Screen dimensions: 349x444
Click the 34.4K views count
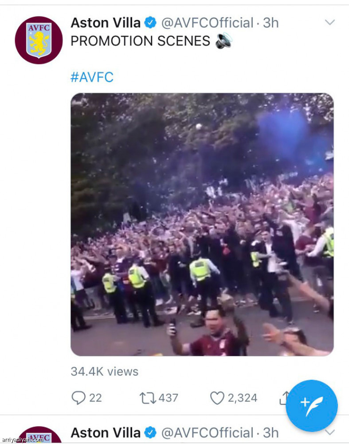(105, 371)
